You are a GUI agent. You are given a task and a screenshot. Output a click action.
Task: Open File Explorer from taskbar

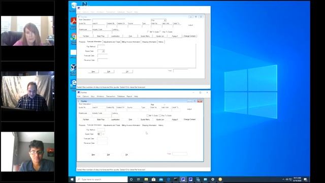tap(146, 179)
